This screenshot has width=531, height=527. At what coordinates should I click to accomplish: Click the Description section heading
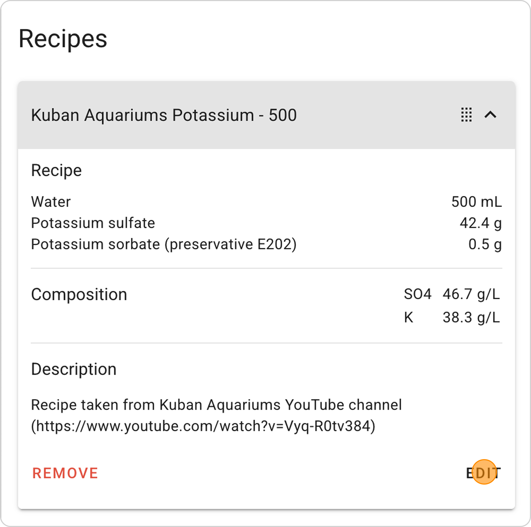pyautogui.click(x=74, y=369)
